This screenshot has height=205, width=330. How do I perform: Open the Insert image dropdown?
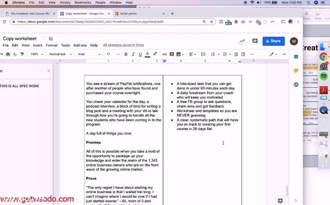pyautogui.click(x=180, y=54)
